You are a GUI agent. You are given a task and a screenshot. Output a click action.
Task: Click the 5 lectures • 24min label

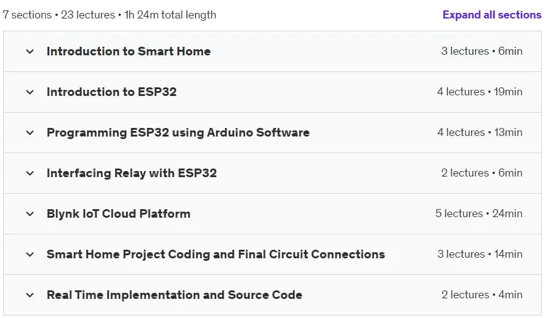pos(479,214)
